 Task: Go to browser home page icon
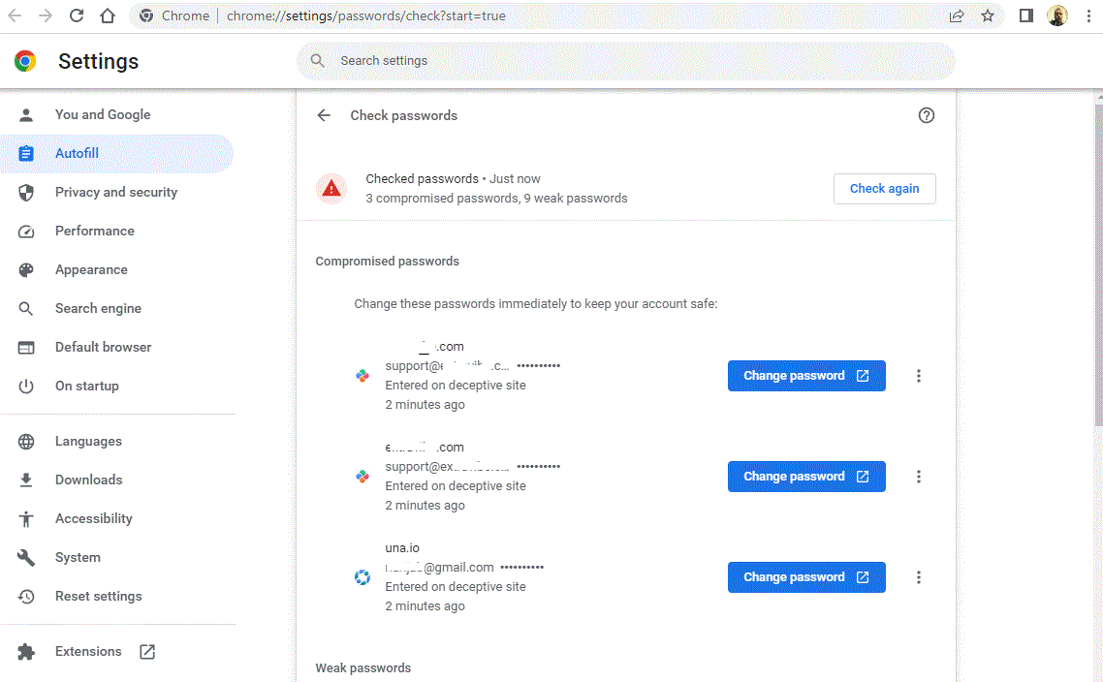tap(108, 15)
